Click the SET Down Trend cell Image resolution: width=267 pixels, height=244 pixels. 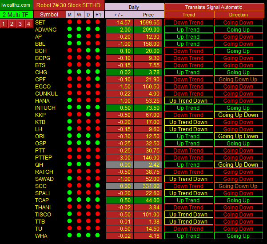tap(189, 23)
